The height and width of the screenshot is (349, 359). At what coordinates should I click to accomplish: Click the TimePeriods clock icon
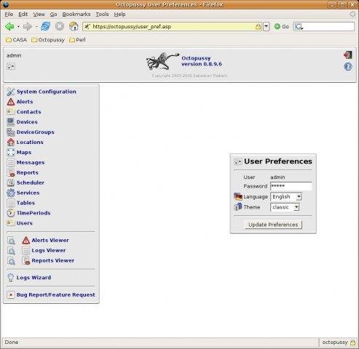[x=11, y=213]
